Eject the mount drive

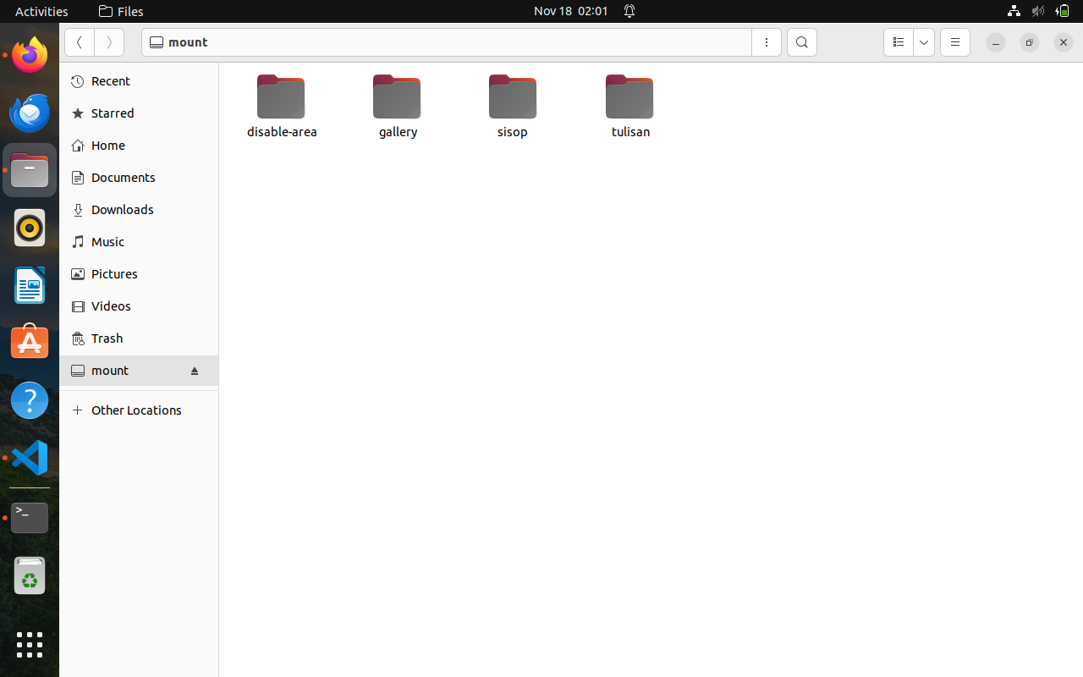click(x=195, y=371)
